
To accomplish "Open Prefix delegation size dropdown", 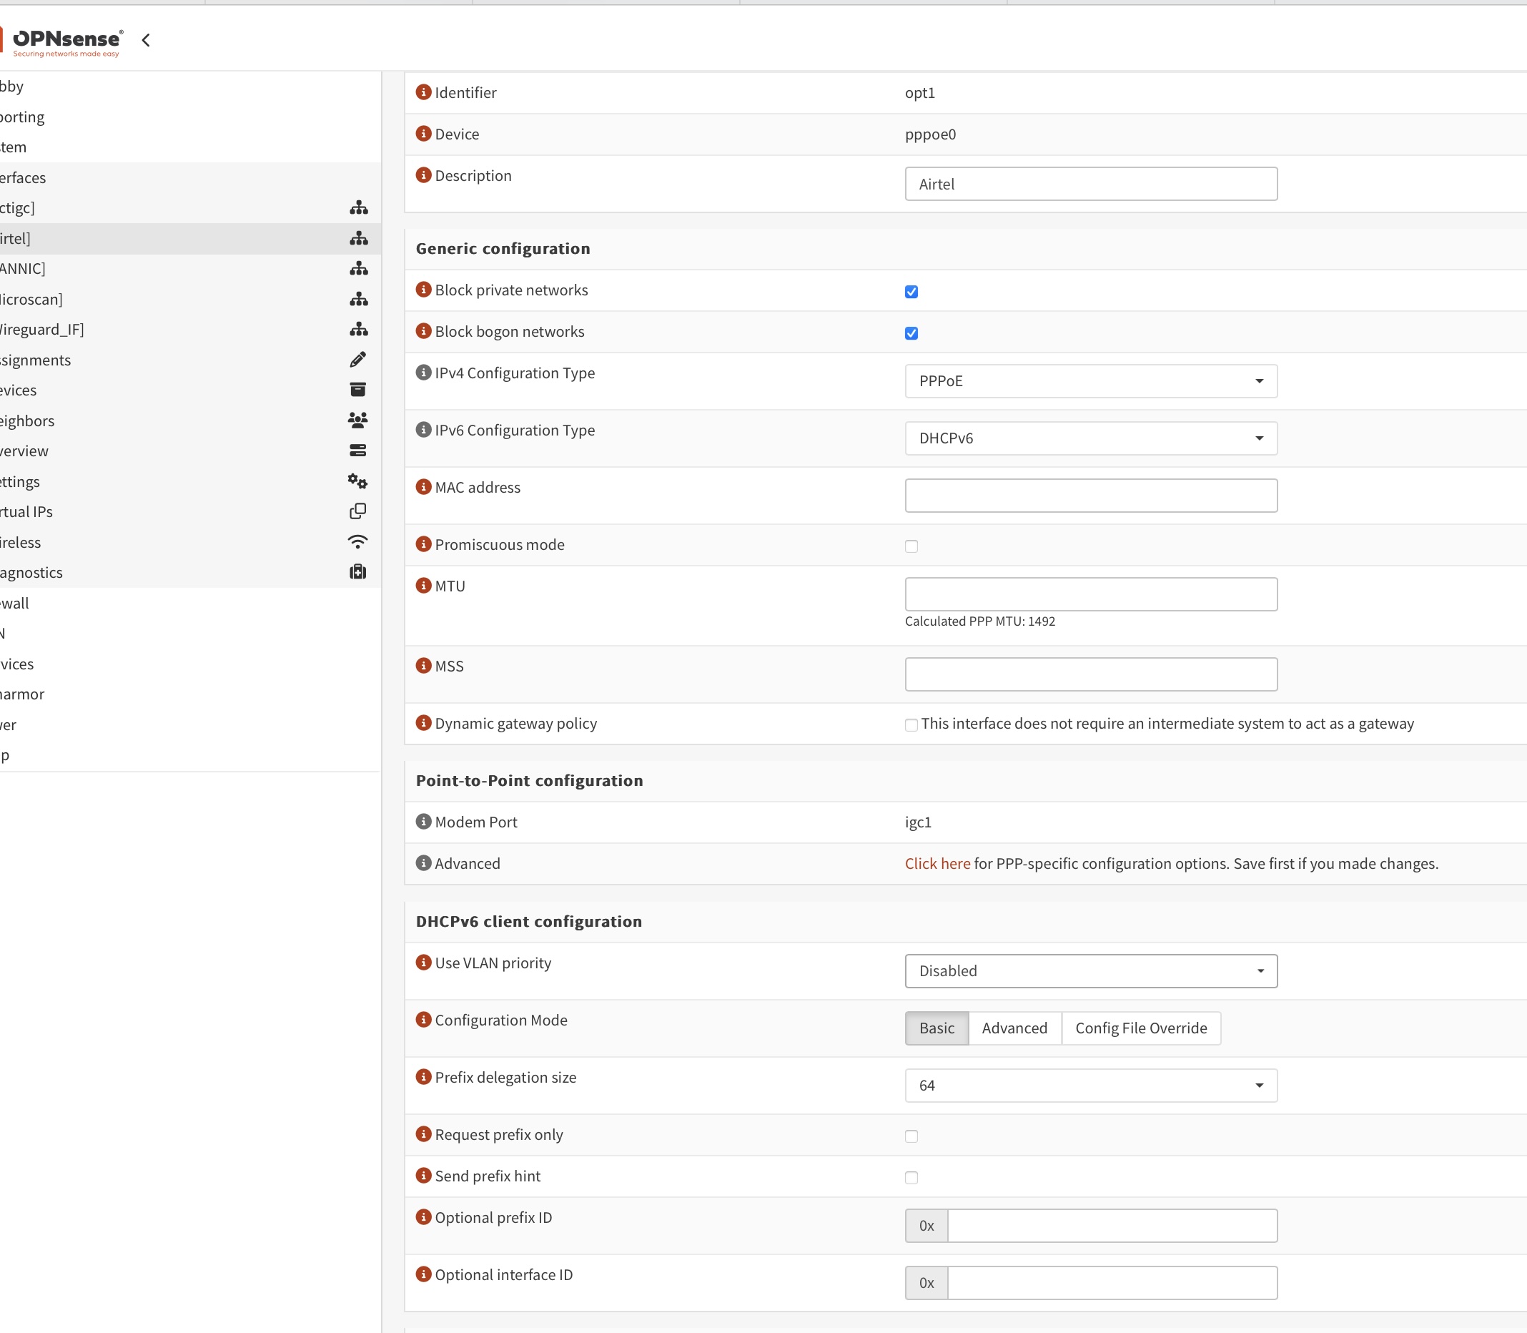I will tap(1091, 1086).
